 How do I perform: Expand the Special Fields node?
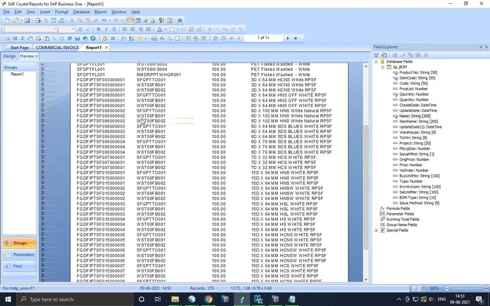pos(376,230)
